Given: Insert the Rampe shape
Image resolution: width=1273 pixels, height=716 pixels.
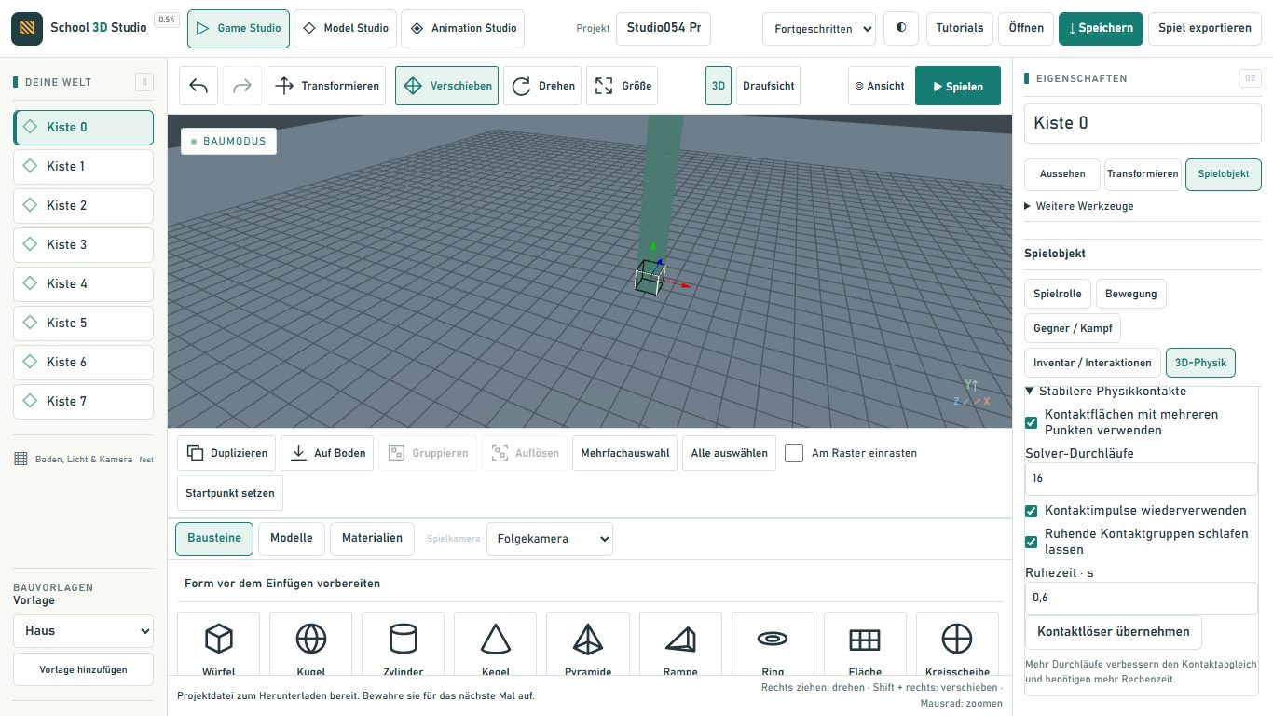Looking at the screenshot, I should pos(680,643).
